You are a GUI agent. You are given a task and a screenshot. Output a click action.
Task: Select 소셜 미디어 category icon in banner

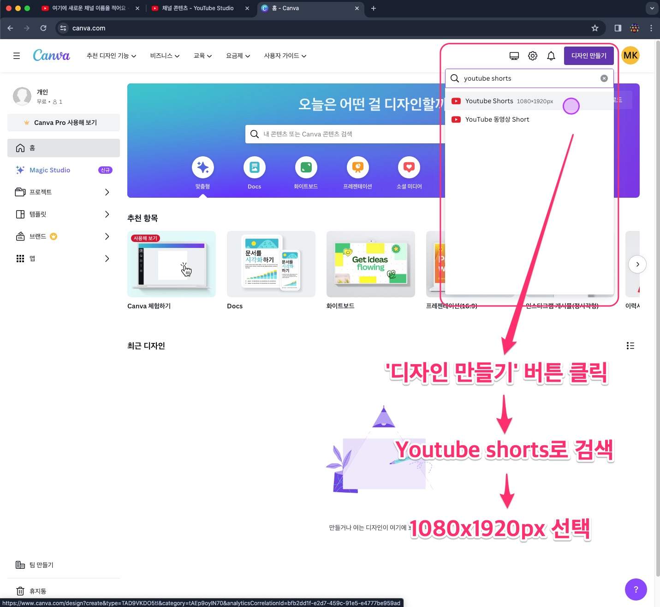409,167
